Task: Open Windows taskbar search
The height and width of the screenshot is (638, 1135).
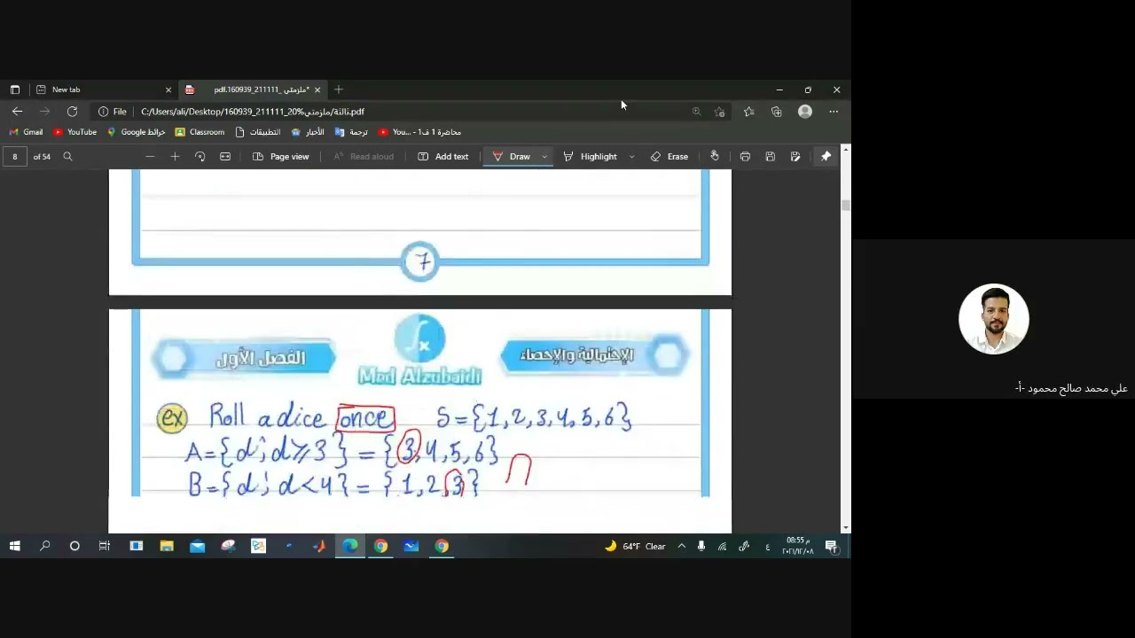Action: (45, 546)
